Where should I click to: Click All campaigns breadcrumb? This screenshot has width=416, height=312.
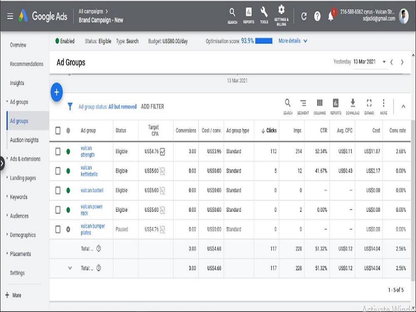point(91,11)
